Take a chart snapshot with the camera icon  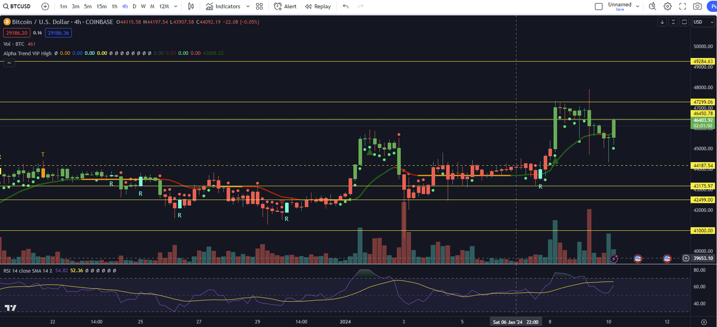(x=697, y=6)
